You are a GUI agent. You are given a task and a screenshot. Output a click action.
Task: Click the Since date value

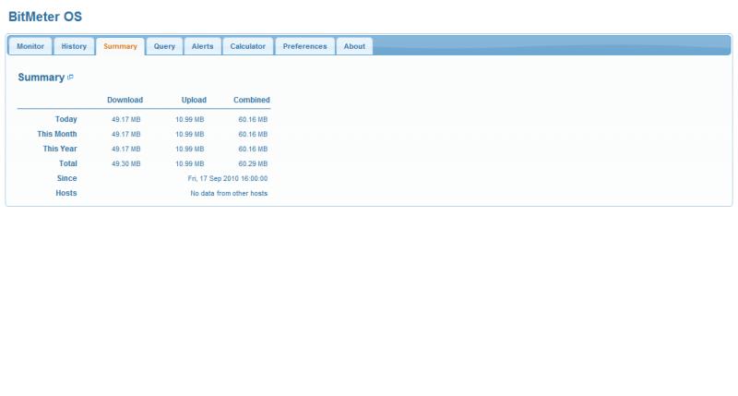227,178
